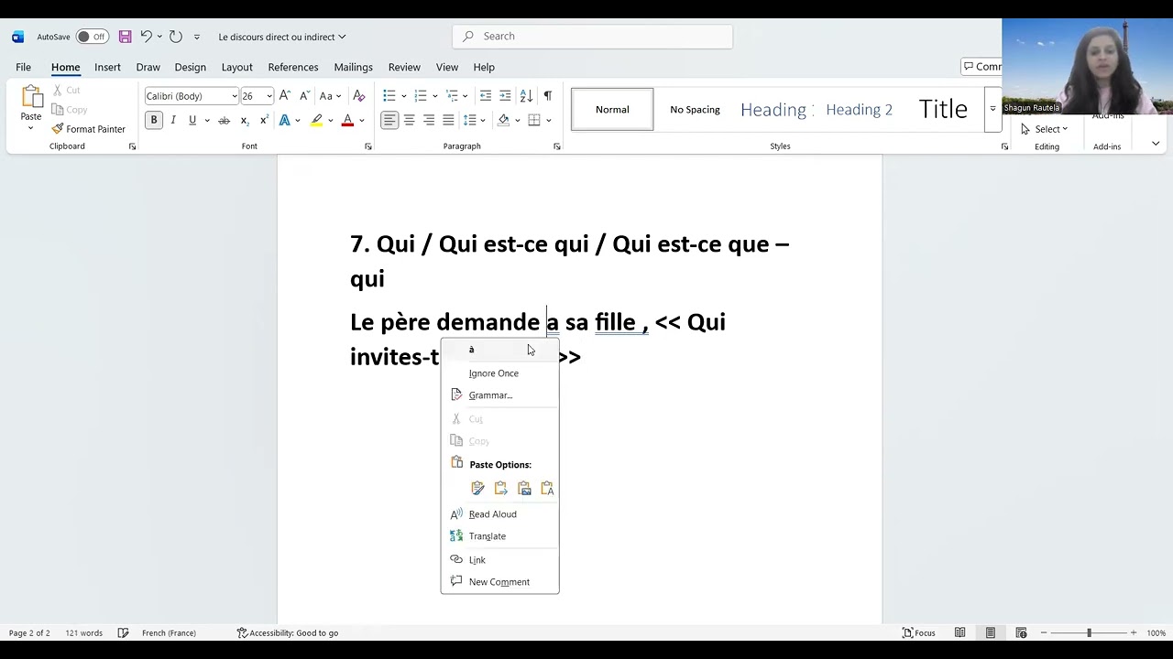
Task: Choose Keep Source Formatting paste option
Action: 477,489
